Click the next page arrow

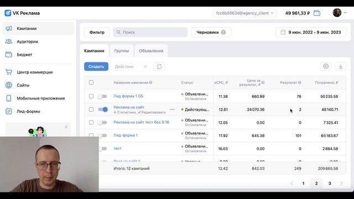pos(341,183)
